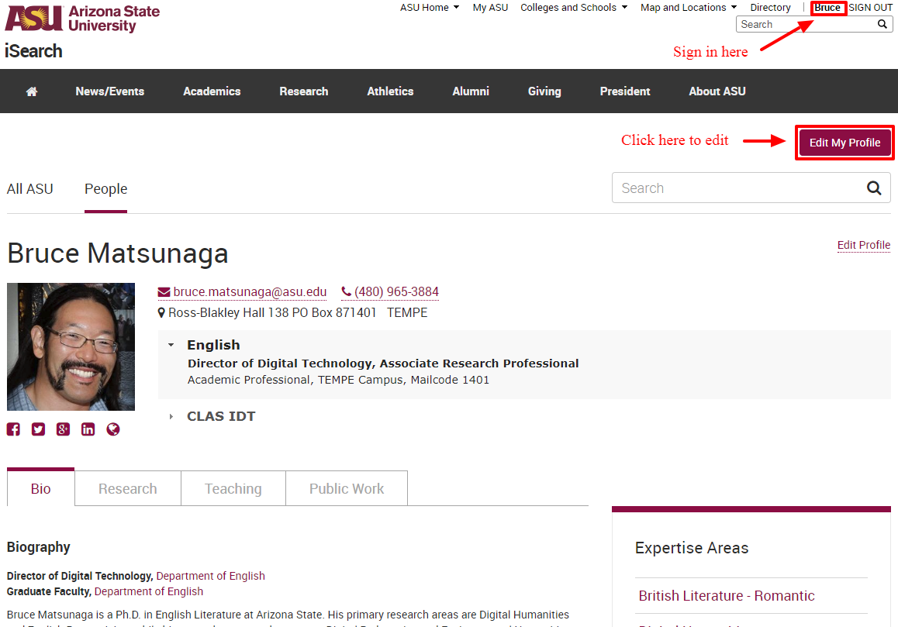This screenshot has height=627, width=898.
Task: Click the phone handset icon
Action: (346, 292)
